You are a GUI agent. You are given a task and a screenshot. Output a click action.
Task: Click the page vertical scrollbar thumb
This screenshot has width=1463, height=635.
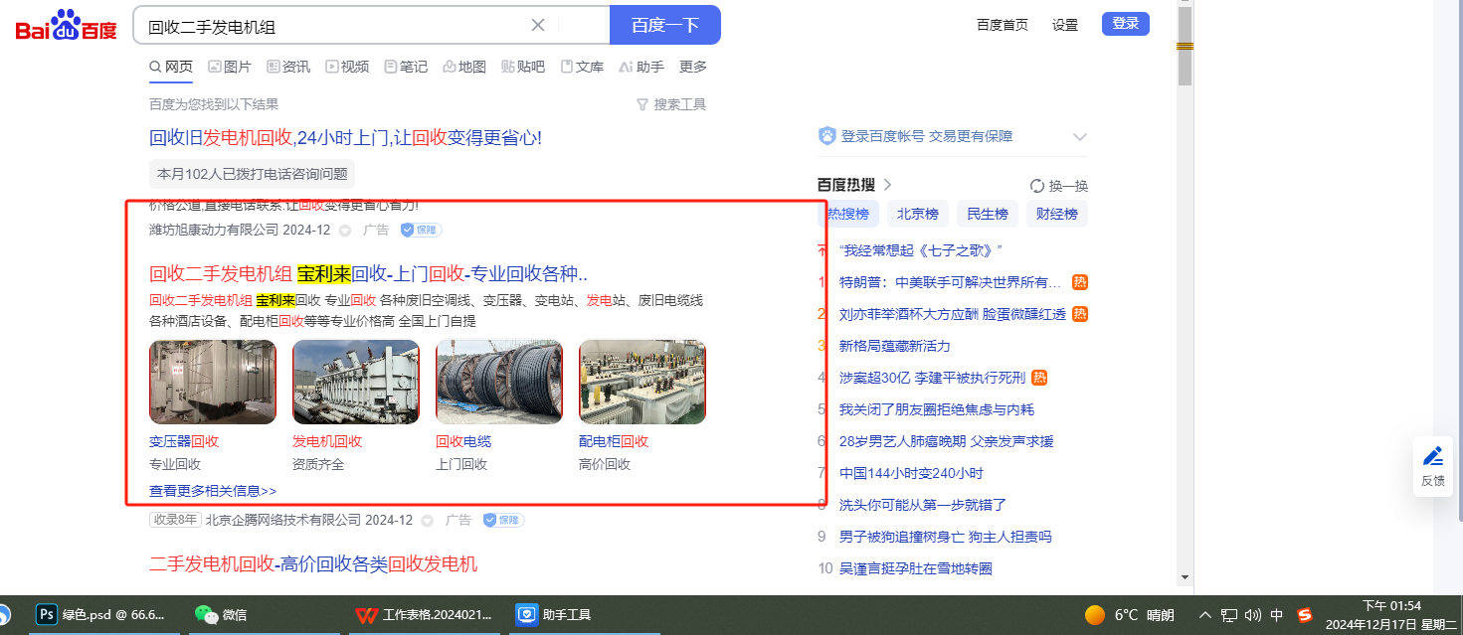(1185, 47)
